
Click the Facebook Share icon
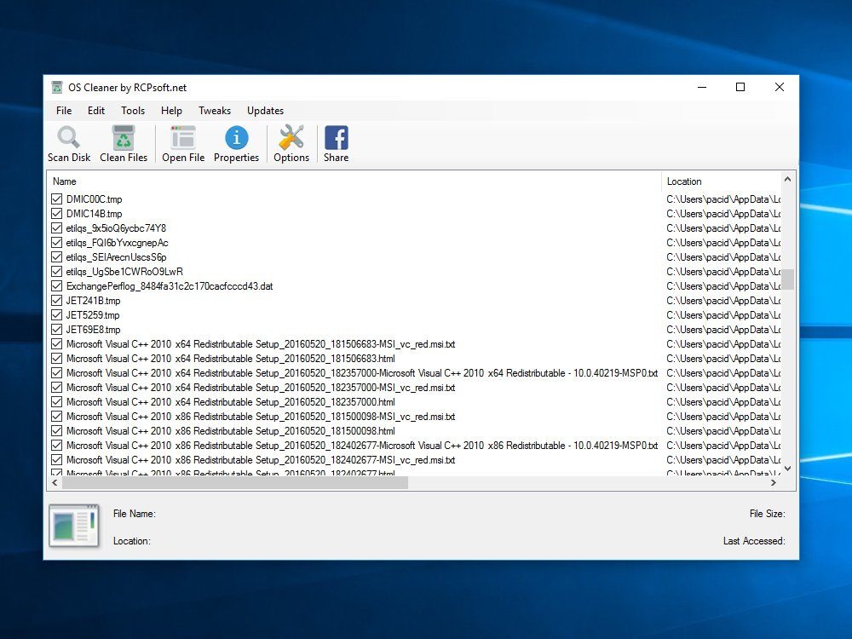point(337,137)
